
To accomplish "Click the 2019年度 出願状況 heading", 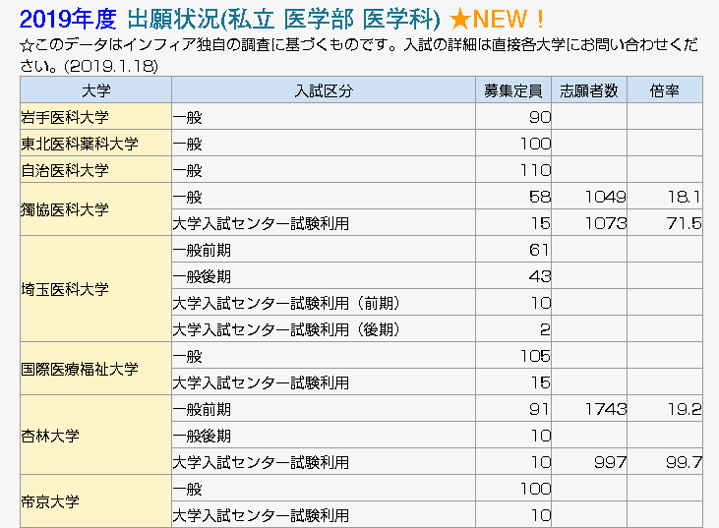I will (x=229, y=20).
